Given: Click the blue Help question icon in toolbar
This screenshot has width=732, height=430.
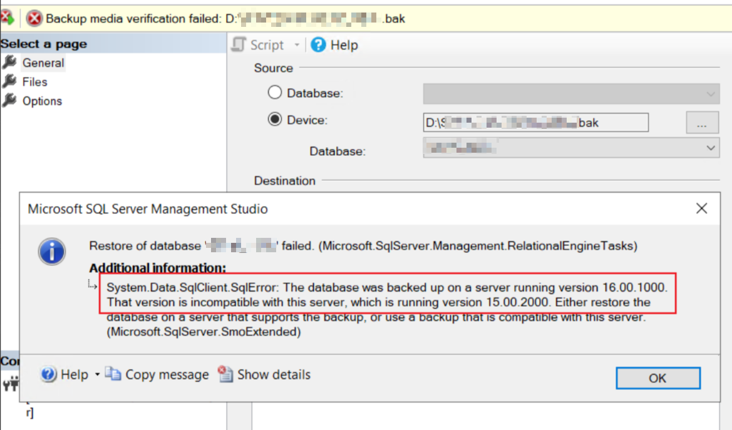Looking at the screenshot, I should [x=318, y=45].
